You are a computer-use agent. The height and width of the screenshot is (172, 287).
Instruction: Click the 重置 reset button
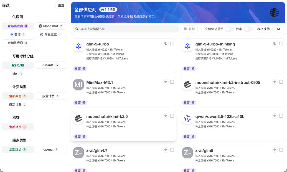(61, 5)
